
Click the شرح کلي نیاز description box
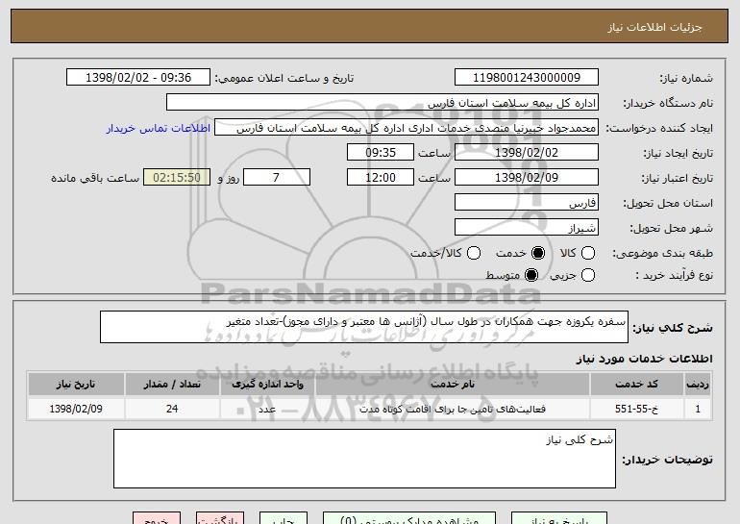[x=364, y=327]
